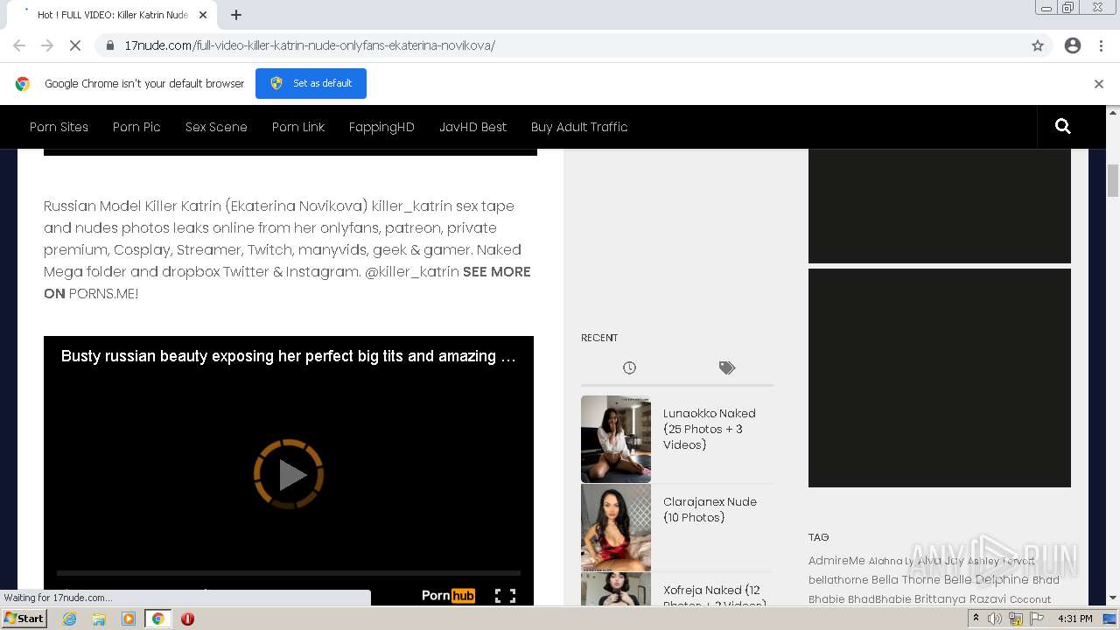Select the Brittanya Razavi tag
1120x630 pixels.
960,599
